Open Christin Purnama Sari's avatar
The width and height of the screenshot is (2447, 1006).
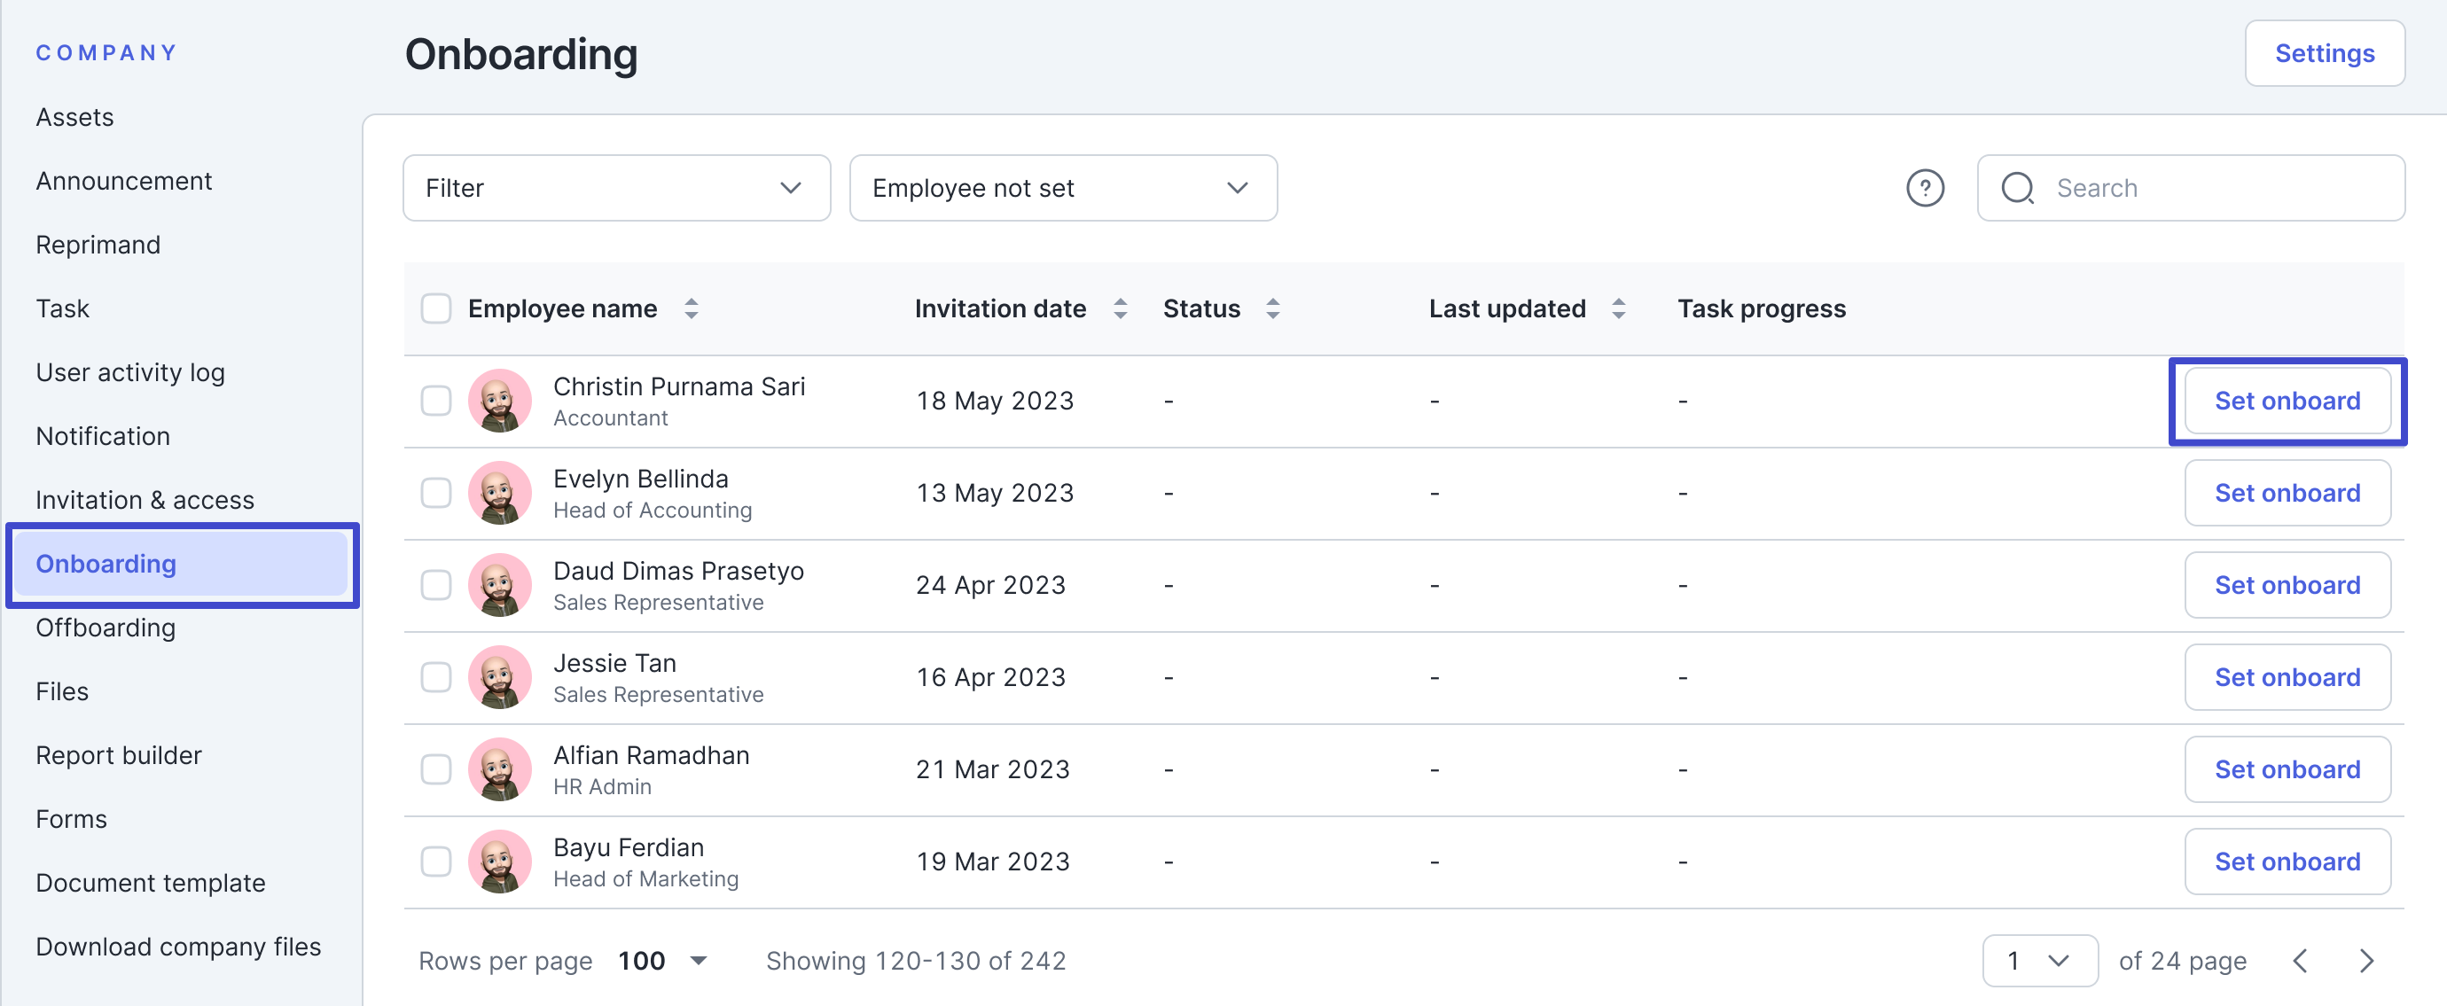coord(500,401)
